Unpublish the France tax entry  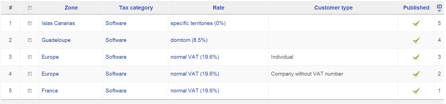coord(416,91)
